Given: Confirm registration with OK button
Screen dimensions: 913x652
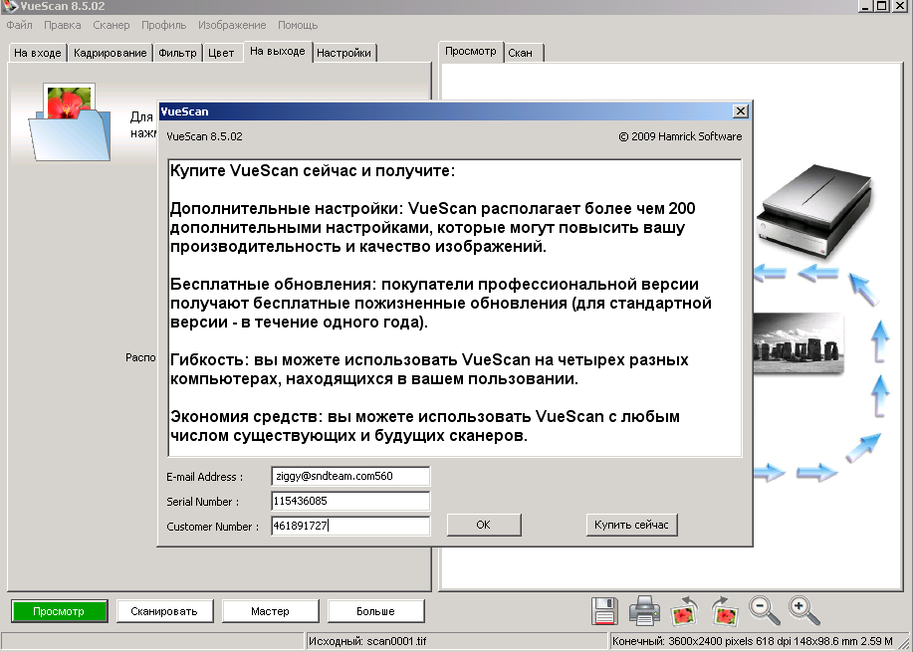Looking at the screenshot, I should click(x=483, y=525).
